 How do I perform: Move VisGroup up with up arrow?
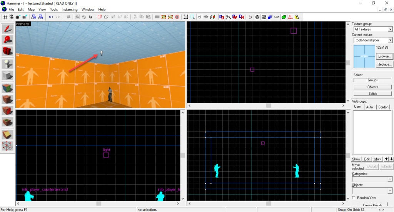tap(386, 159)
